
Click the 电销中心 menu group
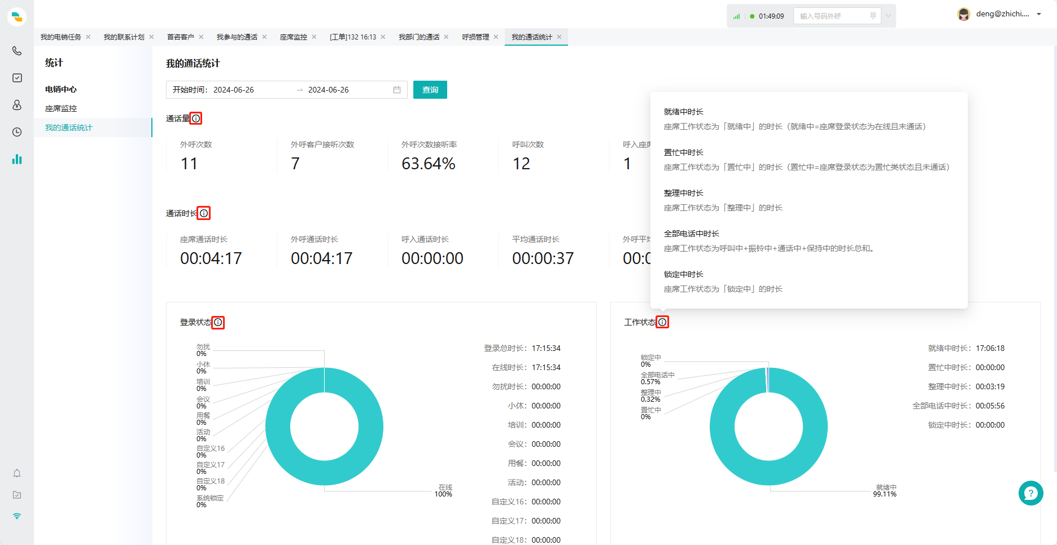[61, 89]
